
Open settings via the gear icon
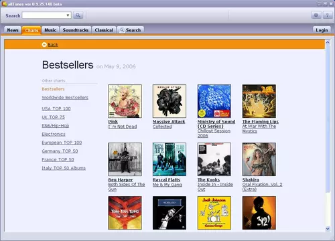click(x=316, y=15)
